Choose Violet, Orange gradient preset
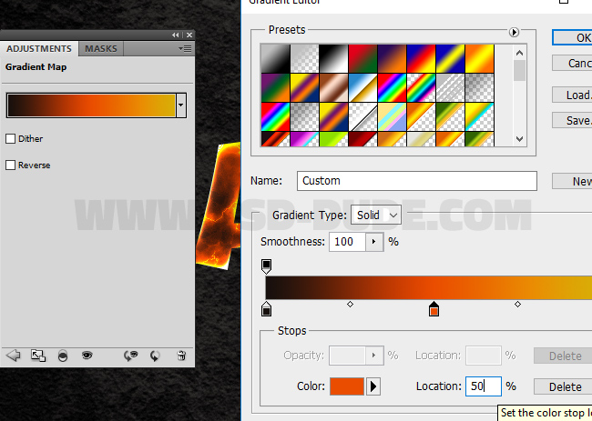This screenshot has width=592, height=421. click(392, 58)
